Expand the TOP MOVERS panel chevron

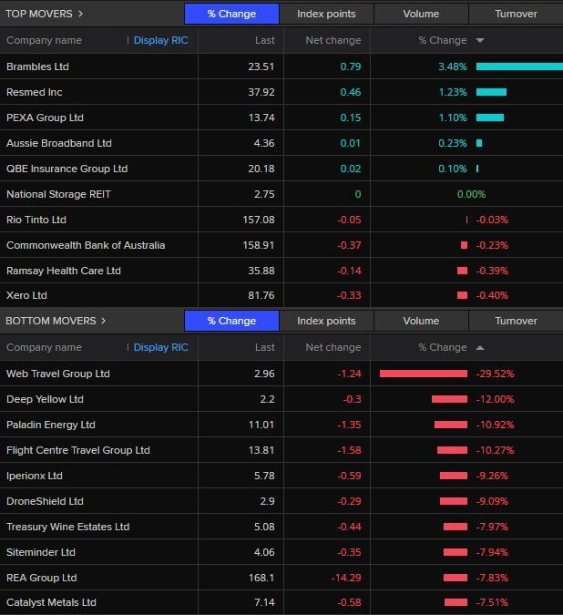(80, 14)
